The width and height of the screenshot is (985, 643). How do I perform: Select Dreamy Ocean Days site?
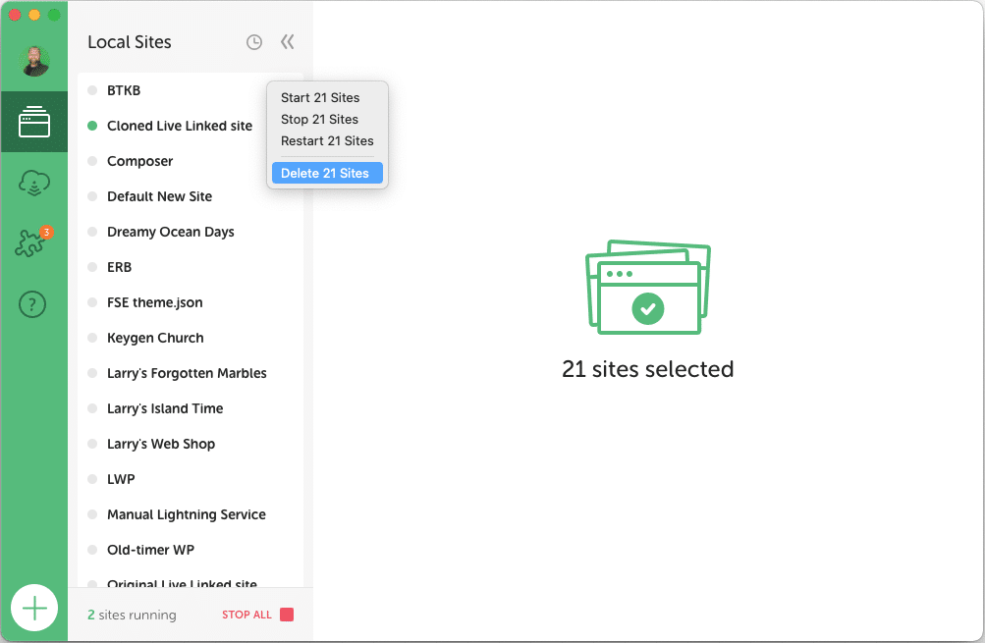[170, 232]
